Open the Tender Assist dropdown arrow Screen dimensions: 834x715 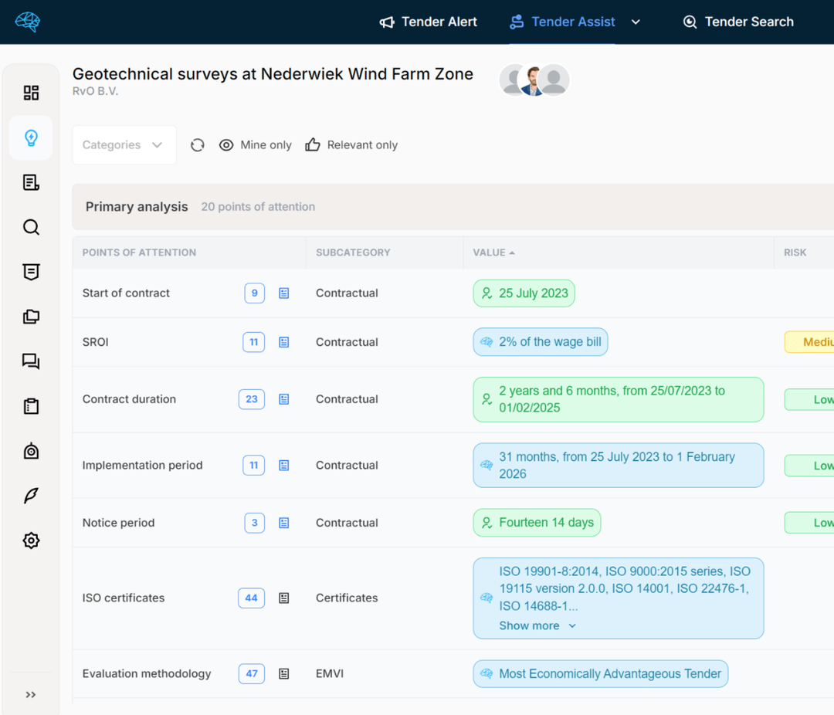(636, 22)
